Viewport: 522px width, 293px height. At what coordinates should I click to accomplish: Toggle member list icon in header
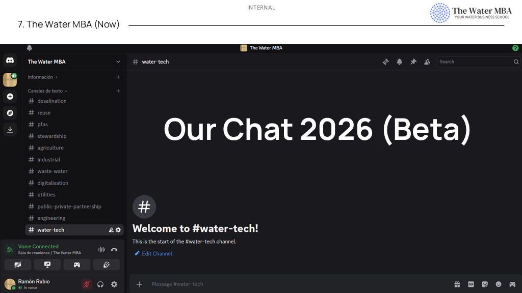427,62
